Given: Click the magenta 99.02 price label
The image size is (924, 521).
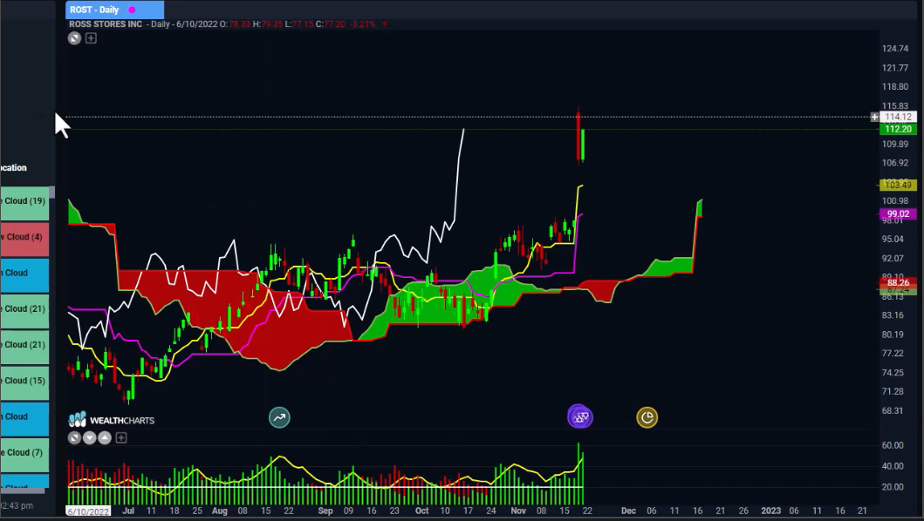Looking at the screenshot, I should coord(898,213).
